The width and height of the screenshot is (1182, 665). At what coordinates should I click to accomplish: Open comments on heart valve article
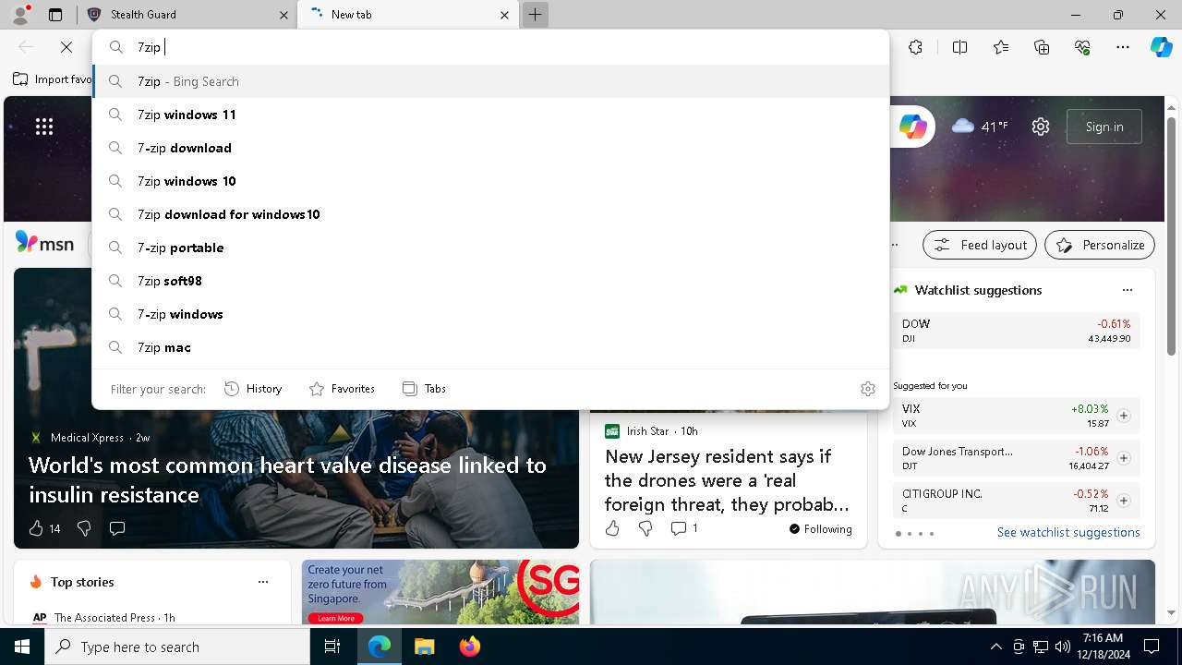click(117, 528)
